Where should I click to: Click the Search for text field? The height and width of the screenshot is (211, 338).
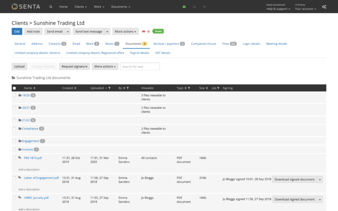[140, 66]
